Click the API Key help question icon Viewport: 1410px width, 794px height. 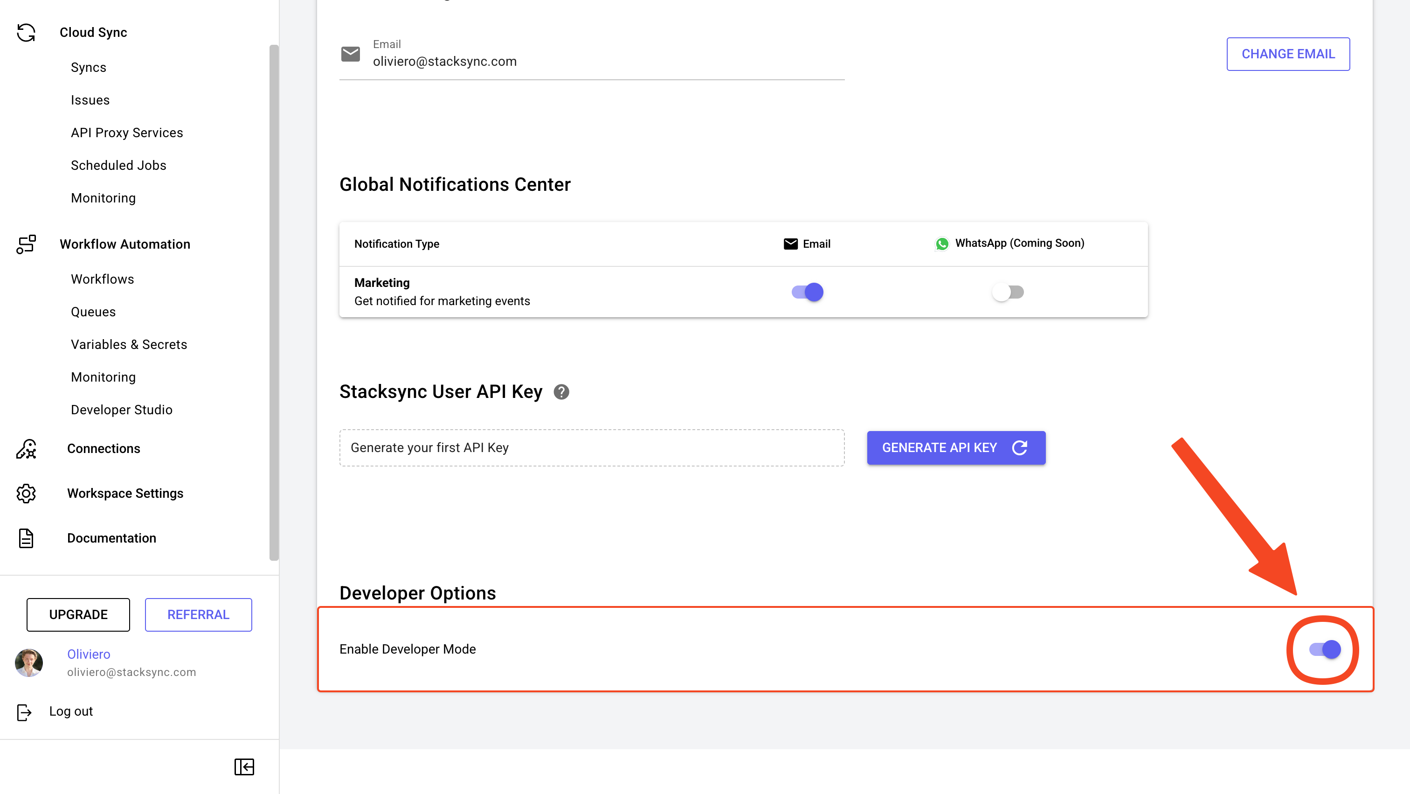pos(561,392)
